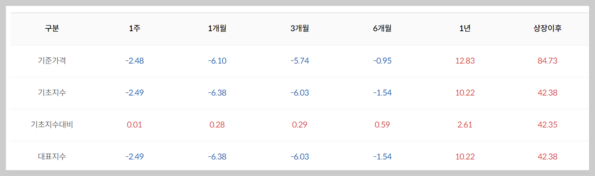Select the 12.83 one-year 기준가격 value
This screenshot has height=176, width=595.
point(465,61)
